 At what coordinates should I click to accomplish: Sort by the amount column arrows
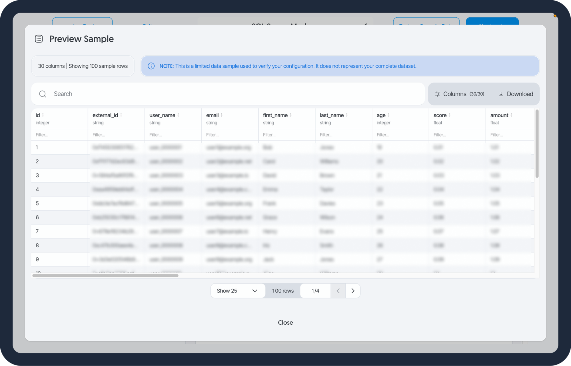tap(511, 115)
